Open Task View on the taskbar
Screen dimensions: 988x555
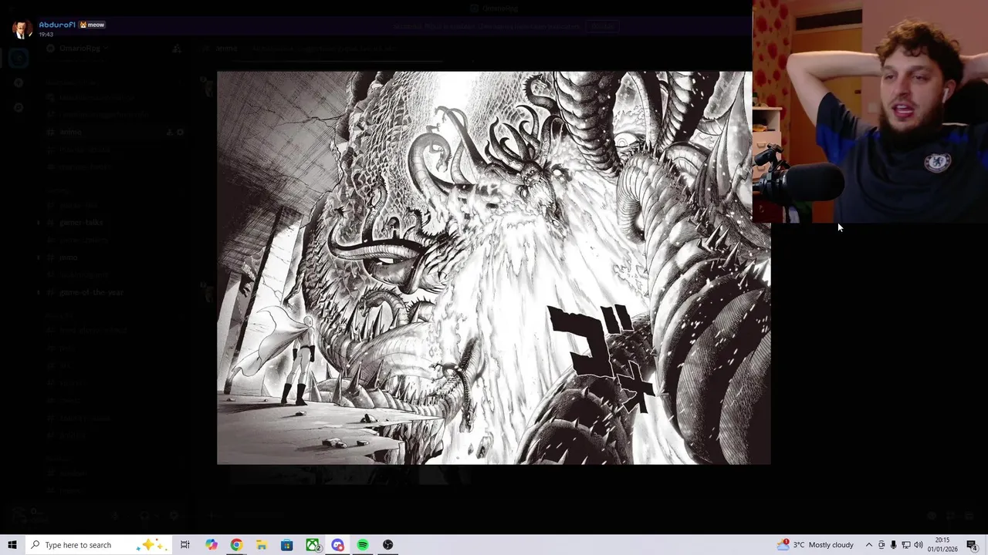coord(185,545)
